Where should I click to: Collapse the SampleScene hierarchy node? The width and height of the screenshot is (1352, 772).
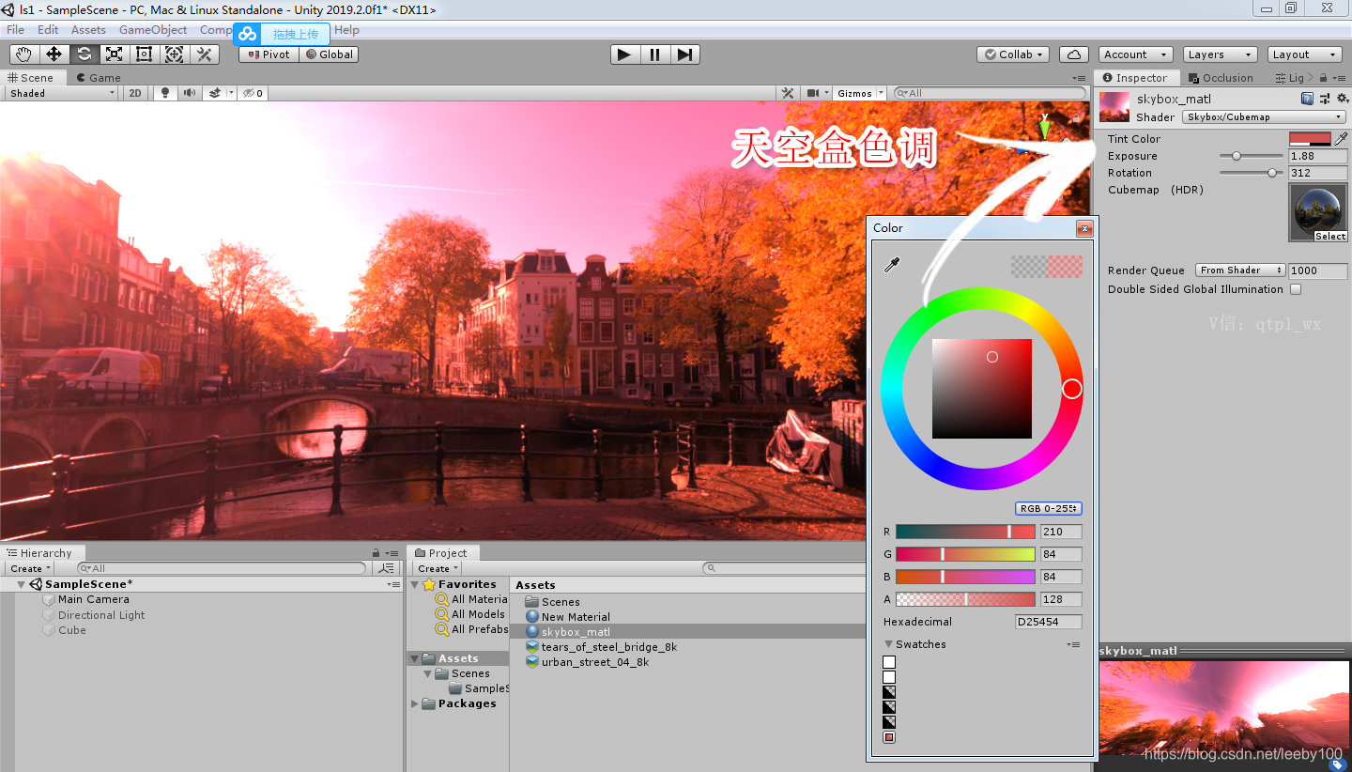point(22,584)
